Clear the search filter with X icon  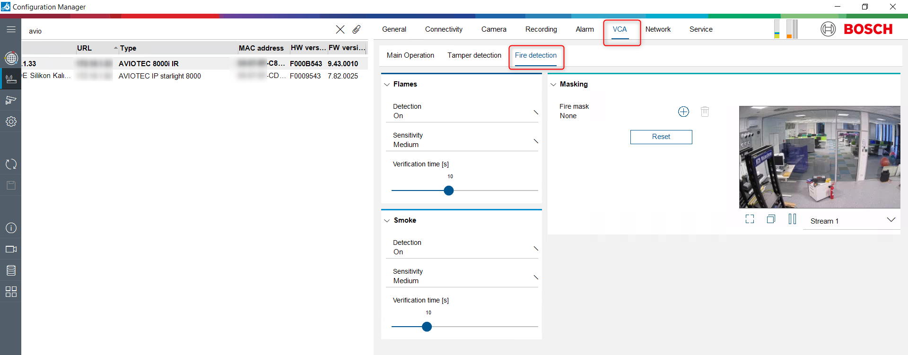point(340,29)
